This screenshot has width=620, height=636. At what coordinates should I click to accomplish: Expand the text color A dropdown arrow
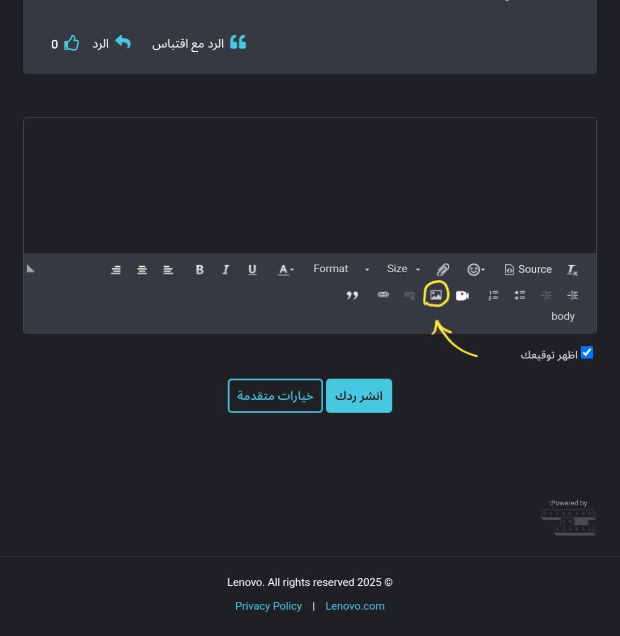pyautogui.click(x=292, y=270)
